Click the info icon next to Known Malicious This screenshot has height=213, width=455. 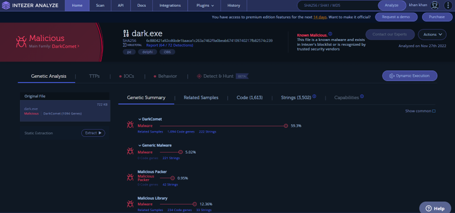[x=330, y=34]
